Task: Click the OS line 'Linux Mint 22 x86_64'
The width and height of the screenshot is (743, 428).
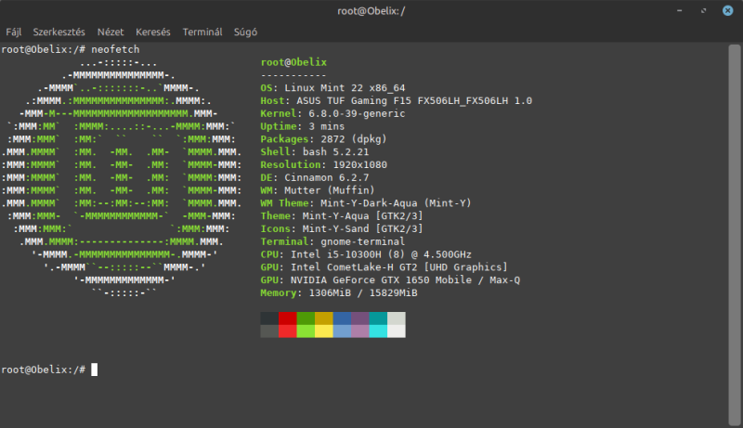Action: 345,88
